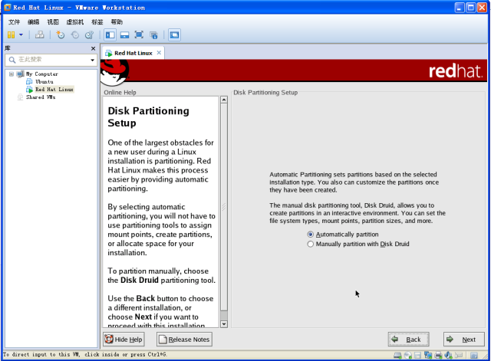491x361 pixels.
Task: Click the CD/DVD drive status icon
Action: click(407, 356)
